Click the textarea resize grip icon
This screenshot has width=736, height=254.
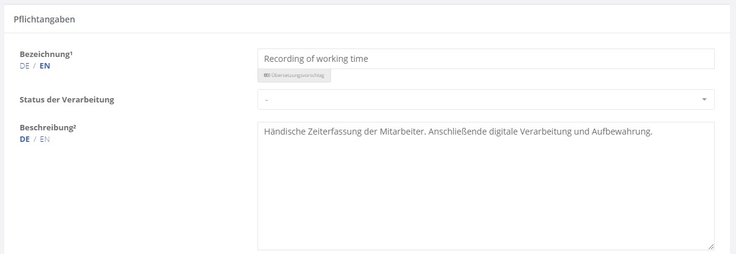(710, 246)
